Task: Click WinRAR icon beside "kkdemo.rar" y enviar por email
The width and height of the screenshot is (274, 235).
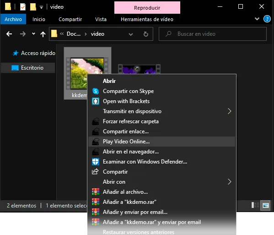Action: point(96,222)
